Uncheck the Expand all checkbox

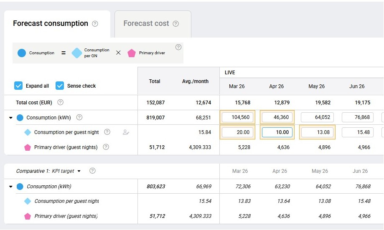(x=18, y=86)
